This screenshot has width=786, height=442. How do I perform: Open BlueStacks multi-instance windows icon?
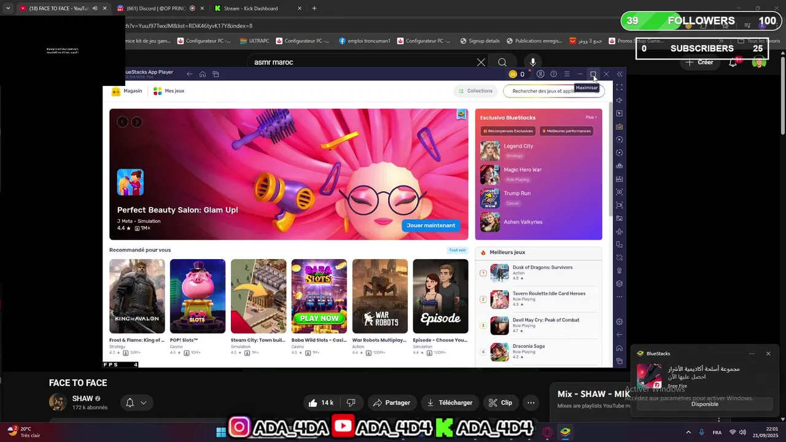(x=216, y=74)
